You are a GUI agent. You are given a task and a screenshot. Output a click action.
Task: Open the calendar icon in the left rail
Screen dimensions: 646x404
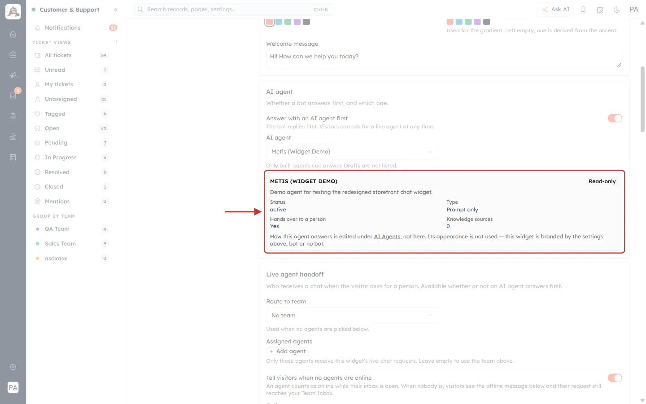(13, 157)
